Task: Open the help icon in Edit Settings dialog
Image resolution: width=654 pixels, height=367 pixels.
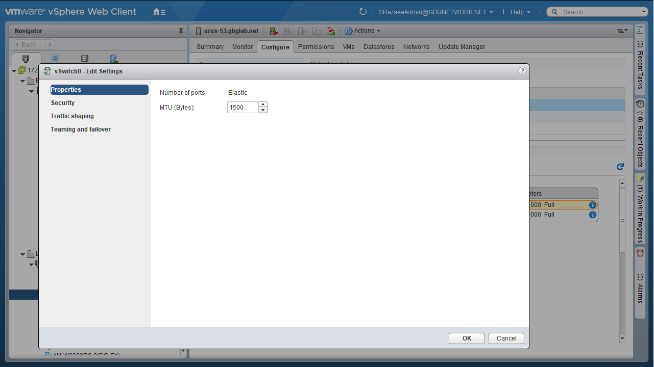Action: 522,71
